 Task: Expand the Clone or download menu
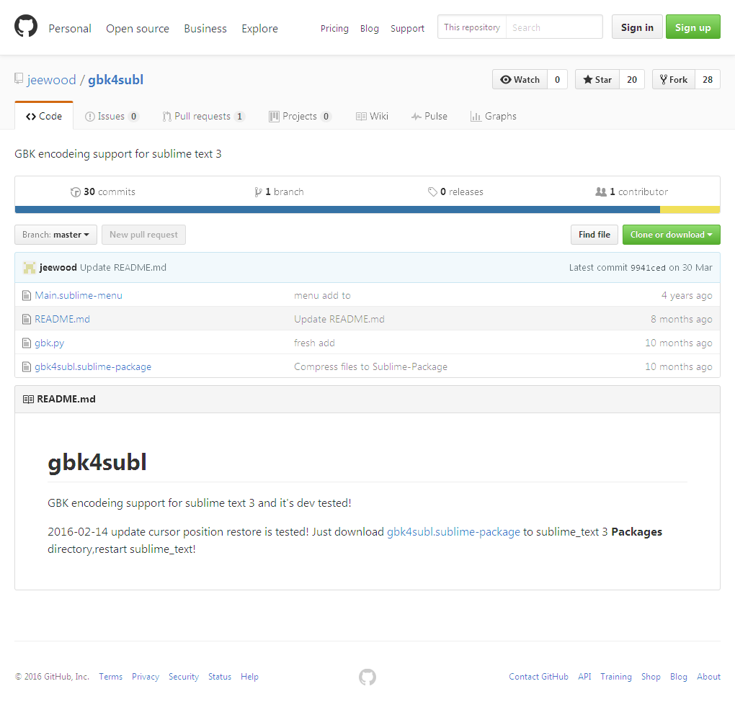tap(672, 235)
